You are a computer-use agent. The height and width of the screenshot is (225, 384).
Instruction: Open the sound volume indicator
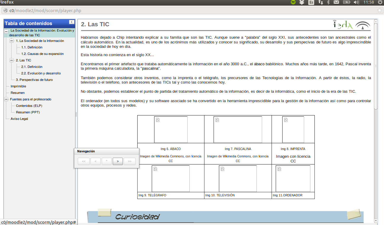pos(356,2)
